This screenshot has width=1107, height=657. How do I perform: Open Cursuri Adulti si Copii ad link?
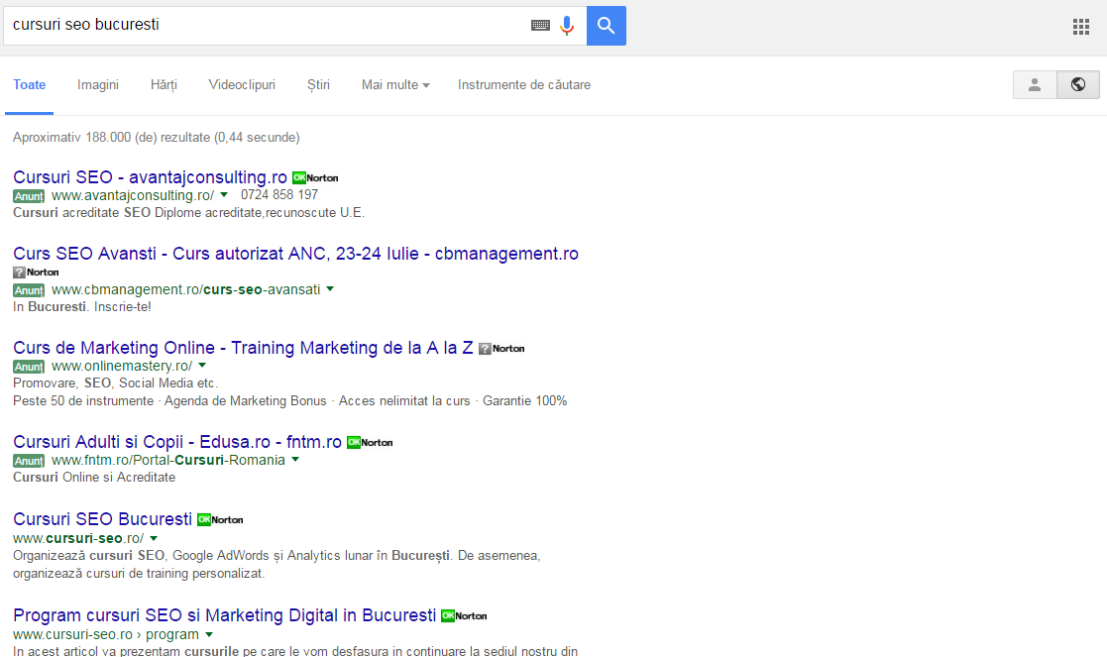coord(177,442)
